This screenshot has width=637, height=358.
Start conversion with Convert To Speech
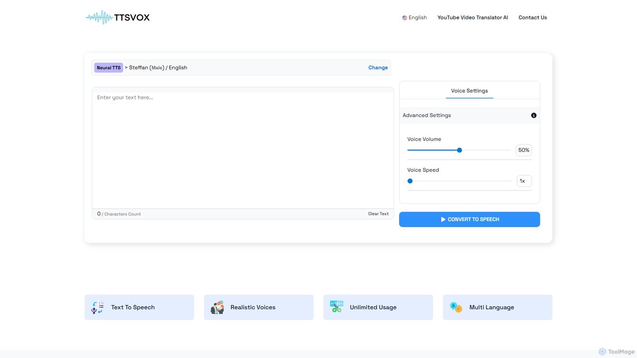pos(469,219)
